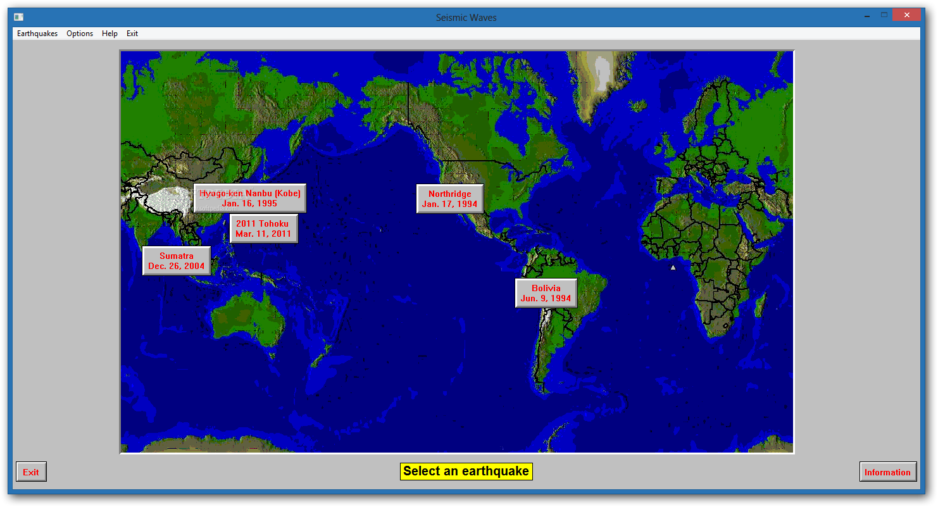This screenshot has width=938, height=507.
Task: Open the Earthquakes menu
Action: pos(37,34)
